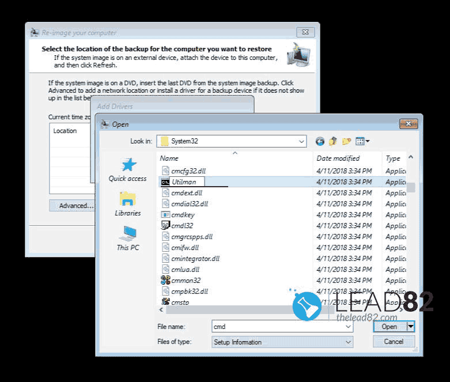Screen dimensions: 450x382
Task: Click the command prompt icon beside Utilman
Action: point(165,182)
